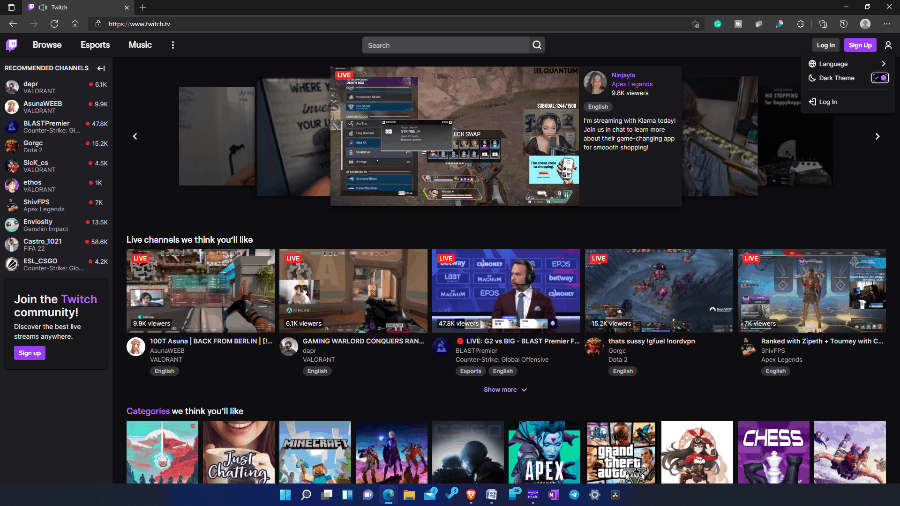Click the Twitch browser tab

coord(78,7)
